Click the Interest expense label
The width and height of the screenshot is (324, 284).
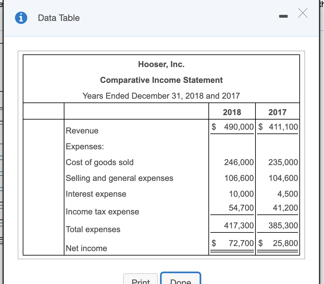tap(96, 194)
